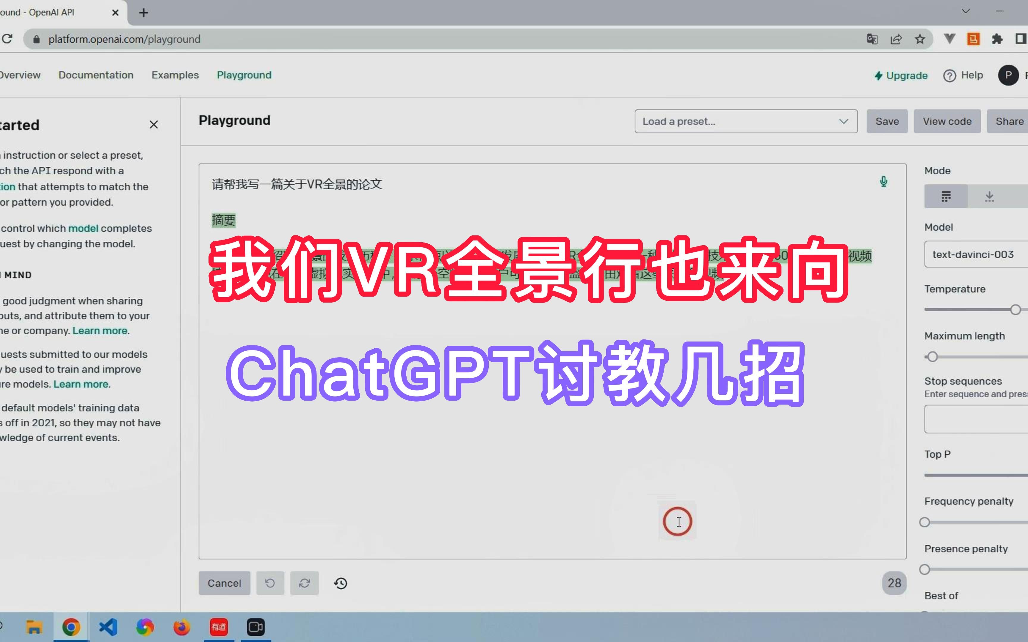The width and height of the screenshot is (1028, 642).
Task: Select the Insert mode icon
Action: click(989, 196)
